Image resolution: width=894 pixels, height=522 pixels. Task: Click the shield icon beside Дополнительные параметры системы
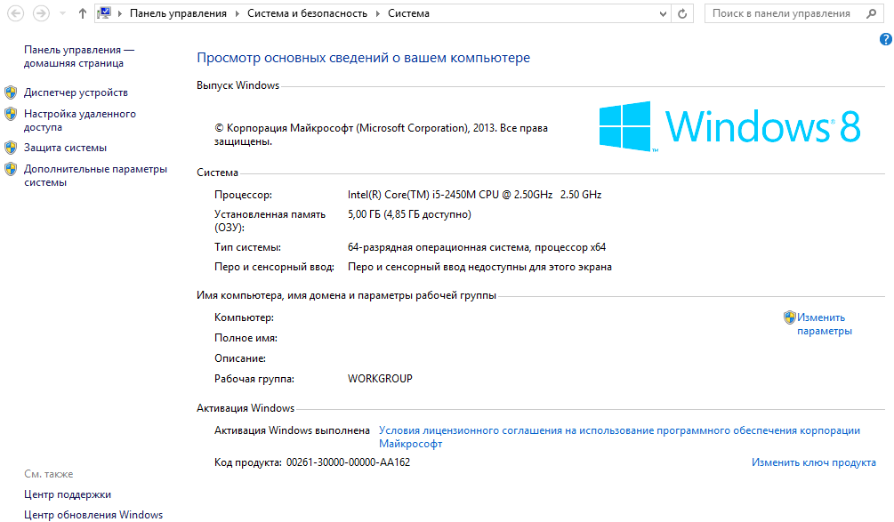point(11,169)
